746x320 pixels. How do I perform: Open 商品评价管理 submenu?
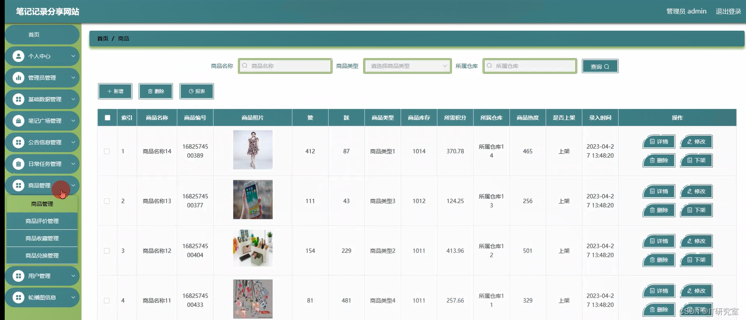pos(42,221)
